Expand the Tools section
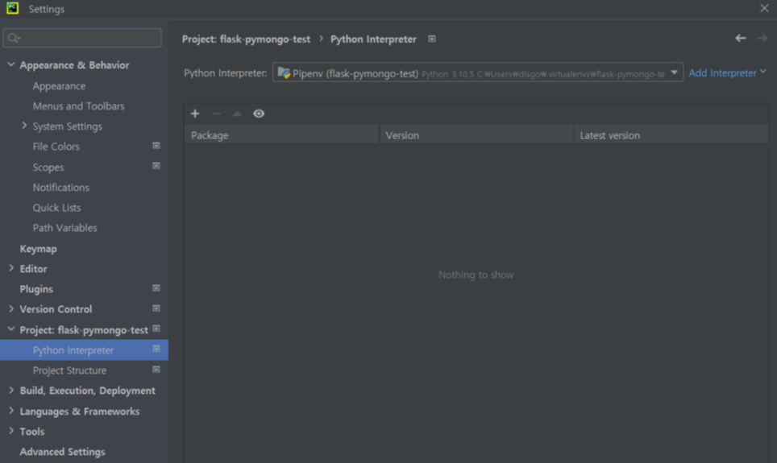The width and height of the screenshot is (777, 463). coord(11,431)
